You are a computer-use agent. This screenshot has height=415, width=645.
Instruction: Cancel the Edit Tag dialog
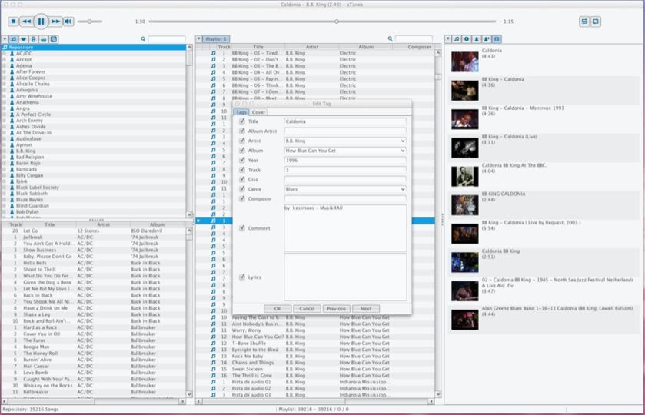point(307,308)
